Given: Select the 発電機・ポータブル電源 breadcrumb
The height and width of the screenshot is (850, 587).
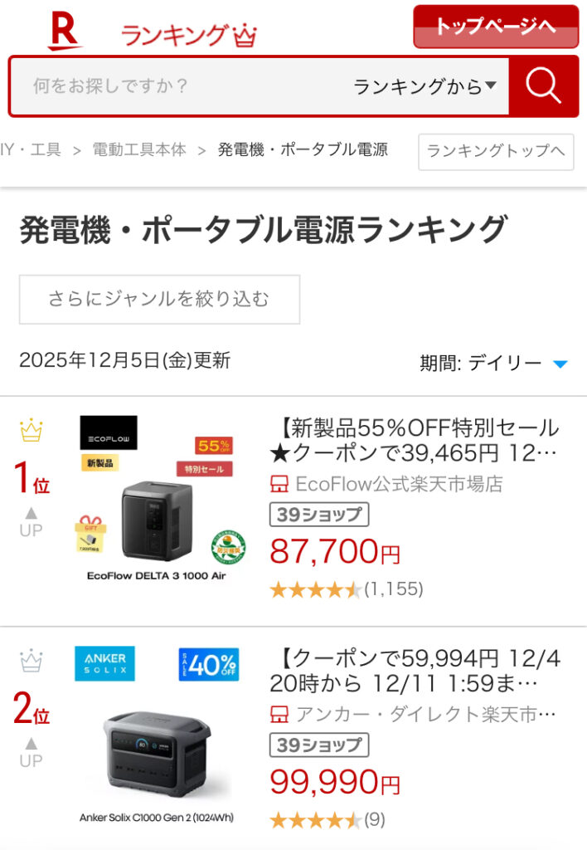Looking at the screenshot, I should click(303, 150).
